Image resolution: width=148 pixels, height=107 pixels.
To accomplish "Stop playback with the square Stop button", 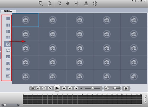I will [64, 88].
